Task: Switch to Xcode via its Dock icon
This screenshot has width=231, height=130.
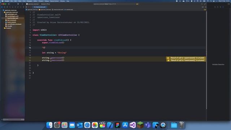Action: coord(110,125)
